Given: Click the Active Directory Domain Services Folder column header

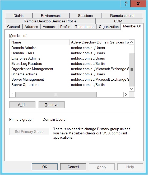Looking at the screenshot, I should pos(99,42).
